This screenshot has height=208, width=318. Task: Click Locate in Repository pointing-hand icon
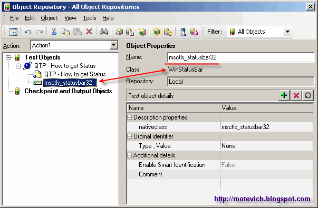[x=168, y=32]
